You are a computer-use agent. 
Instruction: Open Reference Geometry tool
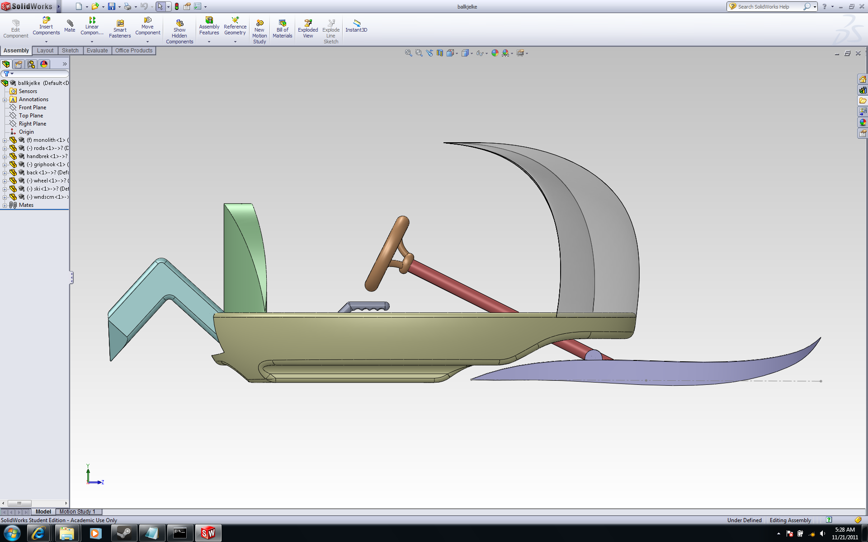pos(235,27)
